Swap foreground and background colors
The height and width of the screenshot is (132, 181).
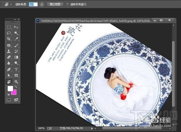coord(16,86)
